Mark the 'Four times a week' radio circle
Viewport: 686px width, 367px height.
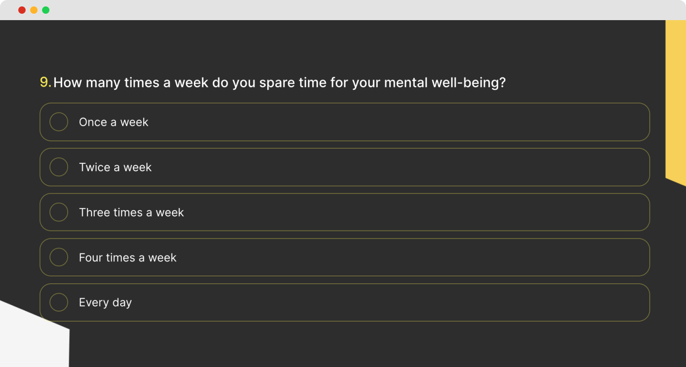point(59,257)
